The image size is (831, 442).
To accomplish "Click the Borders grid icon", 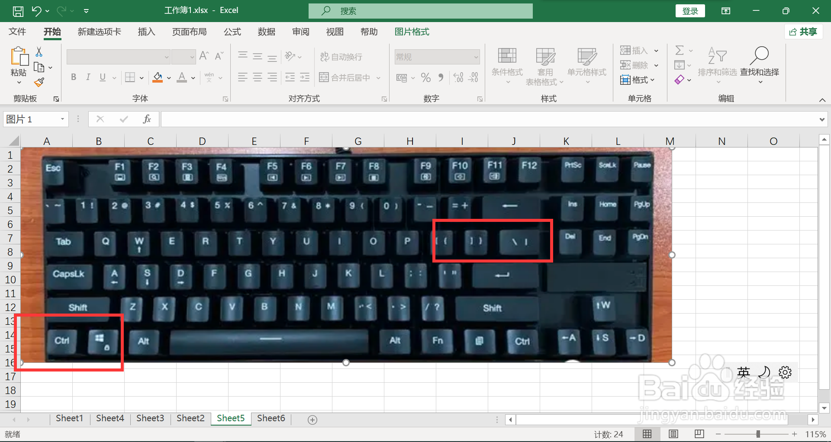I will click(x=130, y=77).
